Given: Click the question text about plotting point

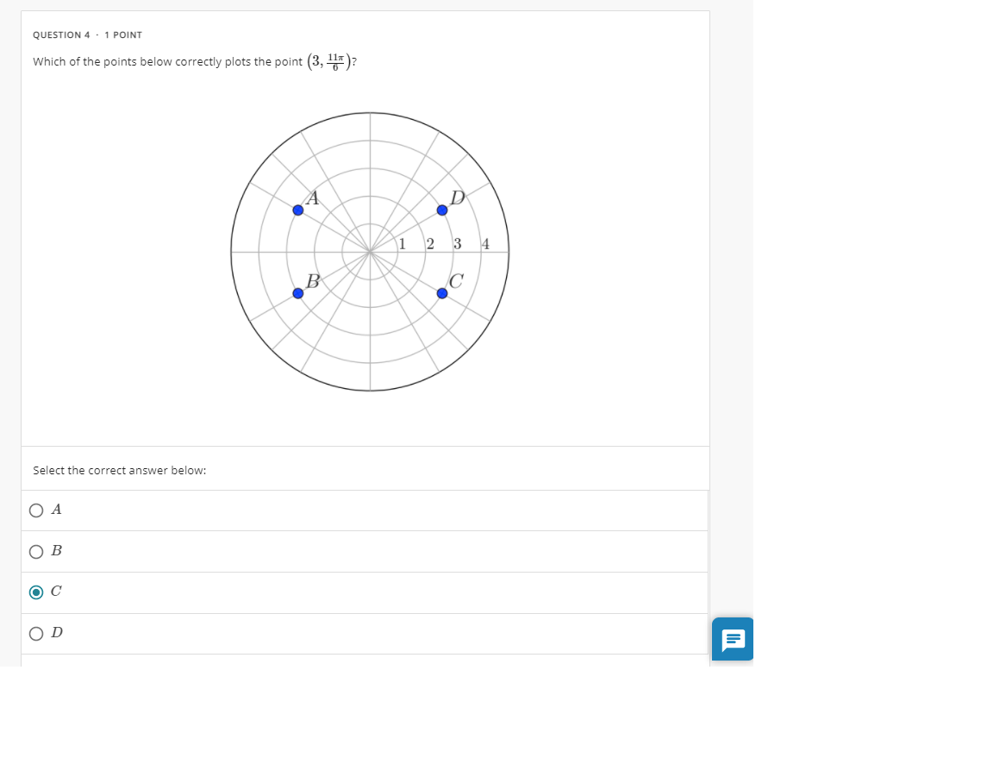Looking at the screenshot, I should point(195,61).
